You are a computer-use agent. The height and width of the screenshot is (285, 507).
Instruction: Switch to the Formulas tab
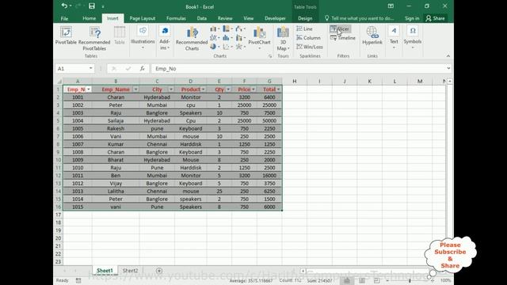click(x=176, y=18)
